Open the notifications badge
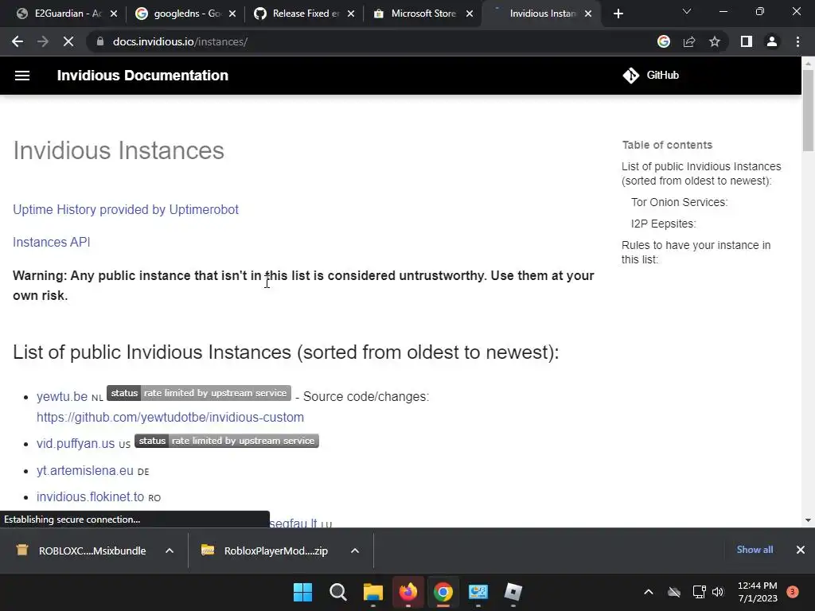Screen dimensions: 815x611 click(793, 592)
